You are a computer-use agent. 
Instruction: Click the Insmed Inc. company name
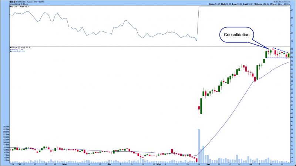(21, 2)
